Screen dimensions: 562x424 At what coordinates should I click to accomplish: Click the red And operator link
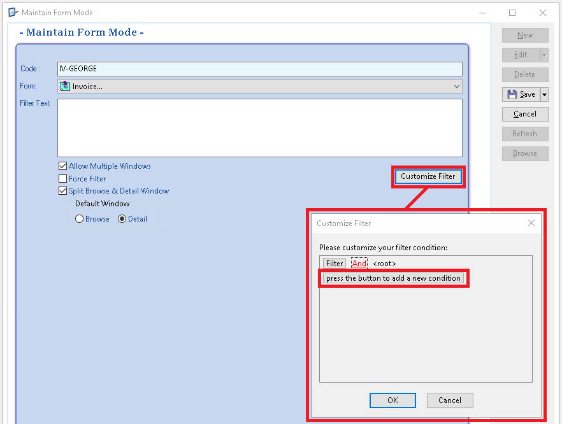tap(359, 264)
